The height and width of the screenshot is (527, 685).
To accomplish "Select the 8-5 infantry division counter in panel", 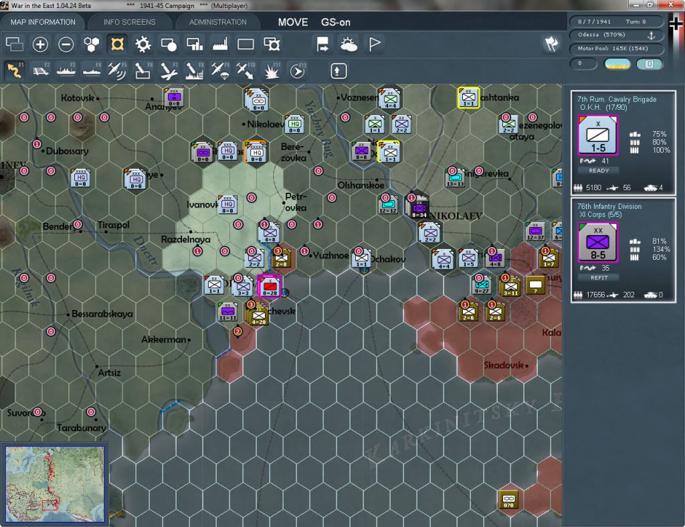I will (598, 242).
